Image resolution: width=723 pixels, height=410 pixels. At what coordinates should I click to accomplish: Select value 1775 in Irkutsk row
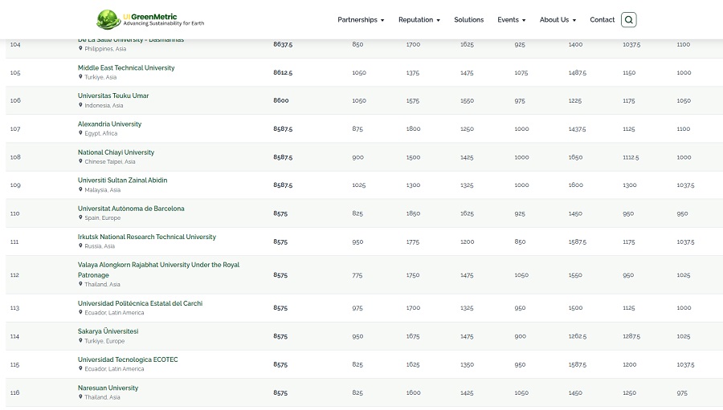413,242
